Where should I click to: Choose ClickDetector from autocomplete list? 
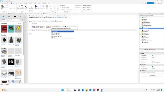pos(63,36)
